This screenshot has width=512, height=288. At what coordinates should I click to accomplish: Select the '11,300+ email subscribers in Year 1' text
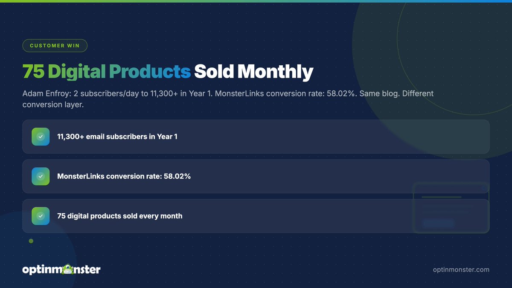pyautogui.click(x=117, y=137)
